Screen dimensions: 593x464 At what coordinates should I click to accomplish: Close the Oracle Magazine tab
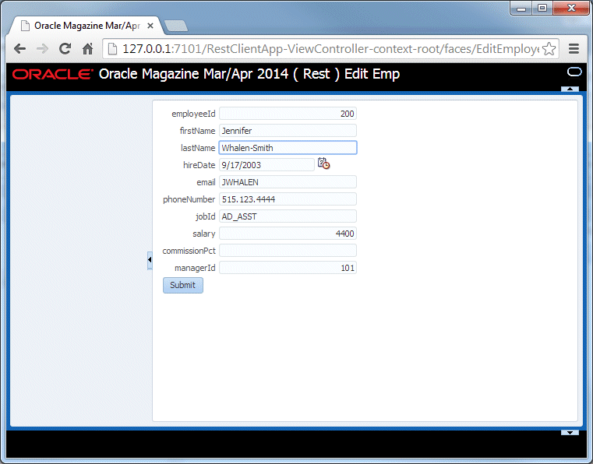[150, 26]
